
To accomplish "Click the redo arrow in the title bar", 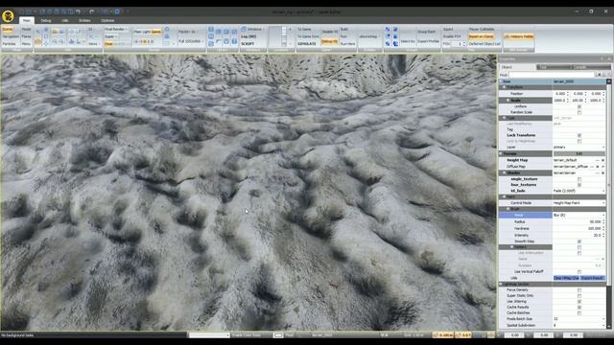I will tap(92, 11).
